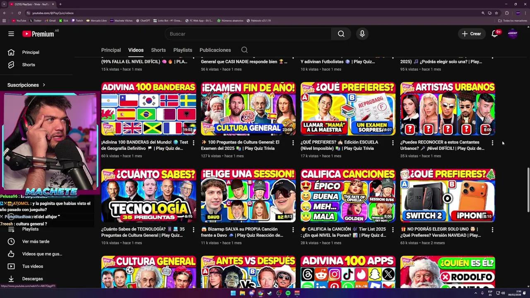
Task: Open options for QUÉ PREFIERES Edición ESCUELA video
Action: (x=393, y=143)
